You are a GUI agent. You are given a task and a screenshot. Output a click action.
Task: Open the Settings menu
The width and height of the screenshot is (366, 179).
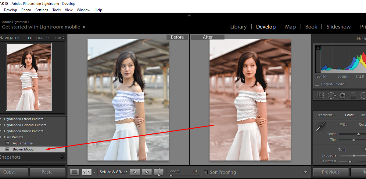[41, 10]
